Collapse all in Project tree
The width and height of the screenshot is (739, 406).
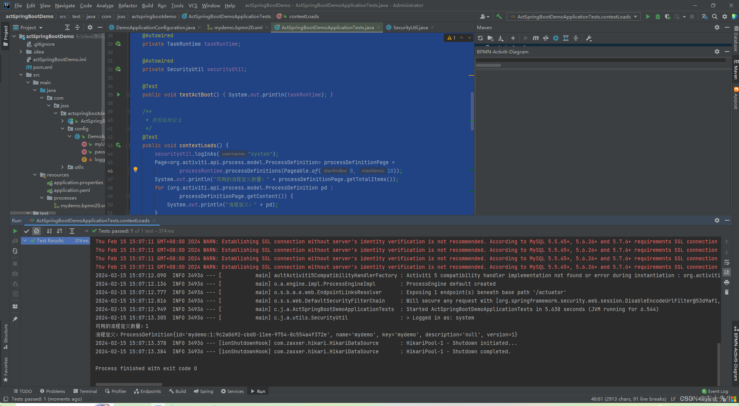[x=77, y=27]
